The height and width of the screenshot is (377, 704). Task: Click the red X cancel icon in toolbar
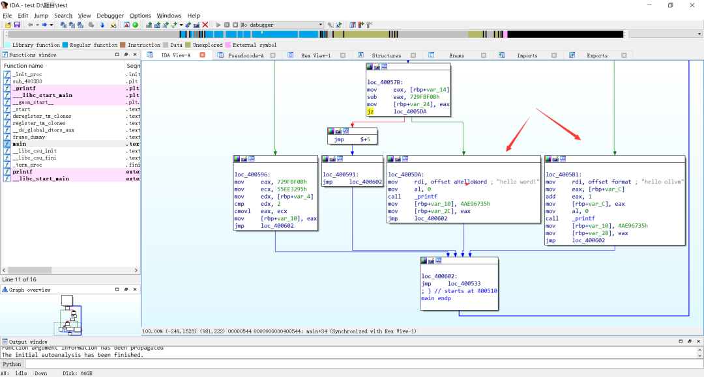coord(205,25)
